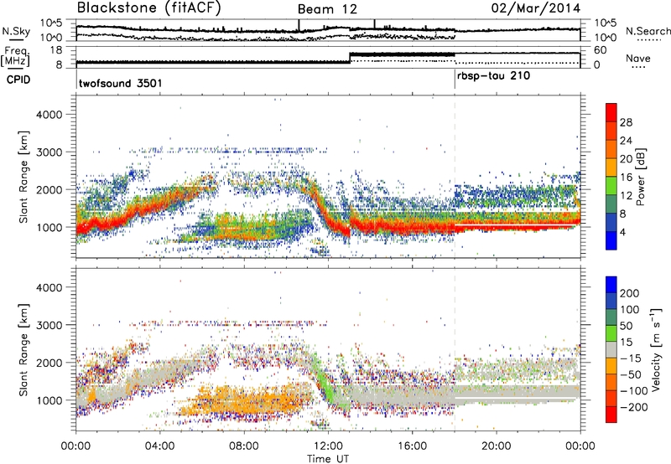Image resolution: width=671 pixels, height=464 pixels.
Task: Click the '08:00' time axis tick label
Action: click(x=243, y=446)
